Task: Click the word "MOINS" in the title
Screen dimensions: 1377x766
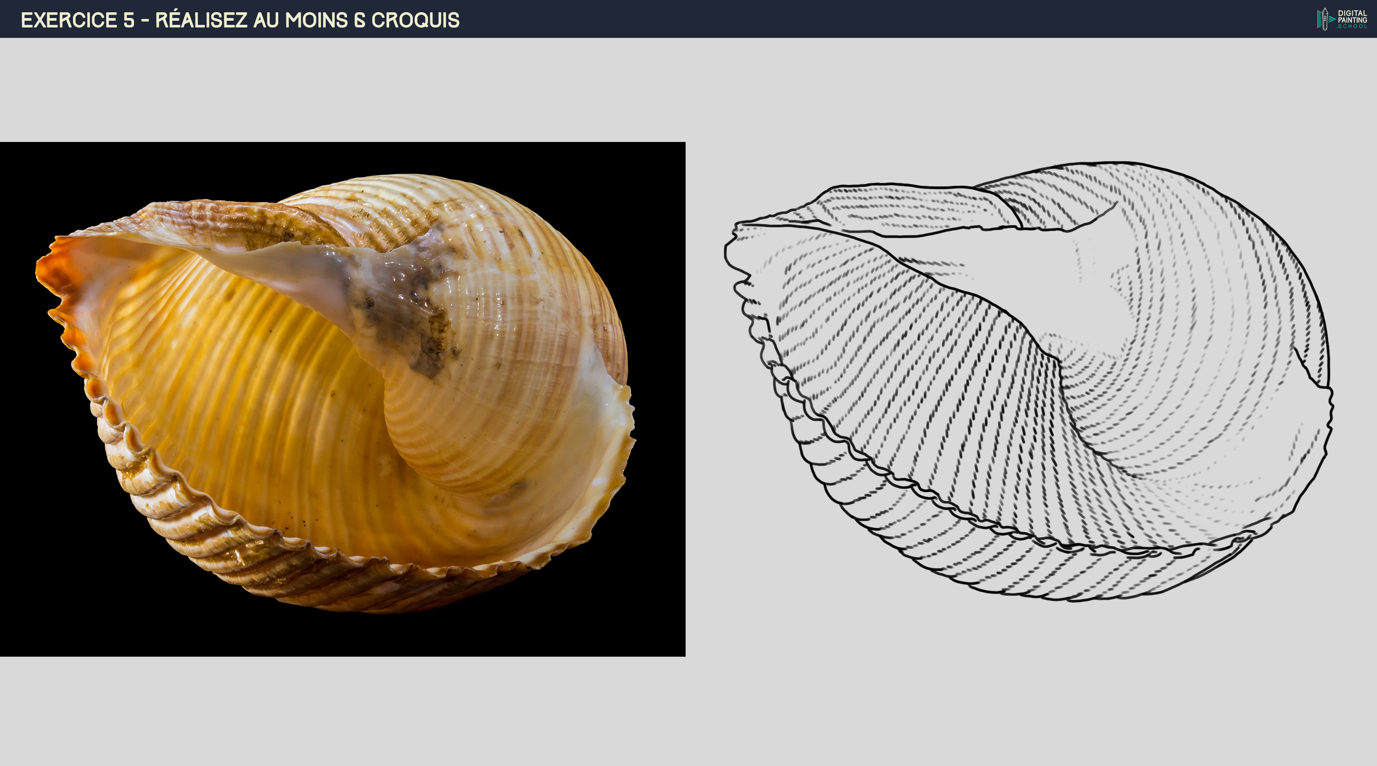Action: tap(316, 20)
